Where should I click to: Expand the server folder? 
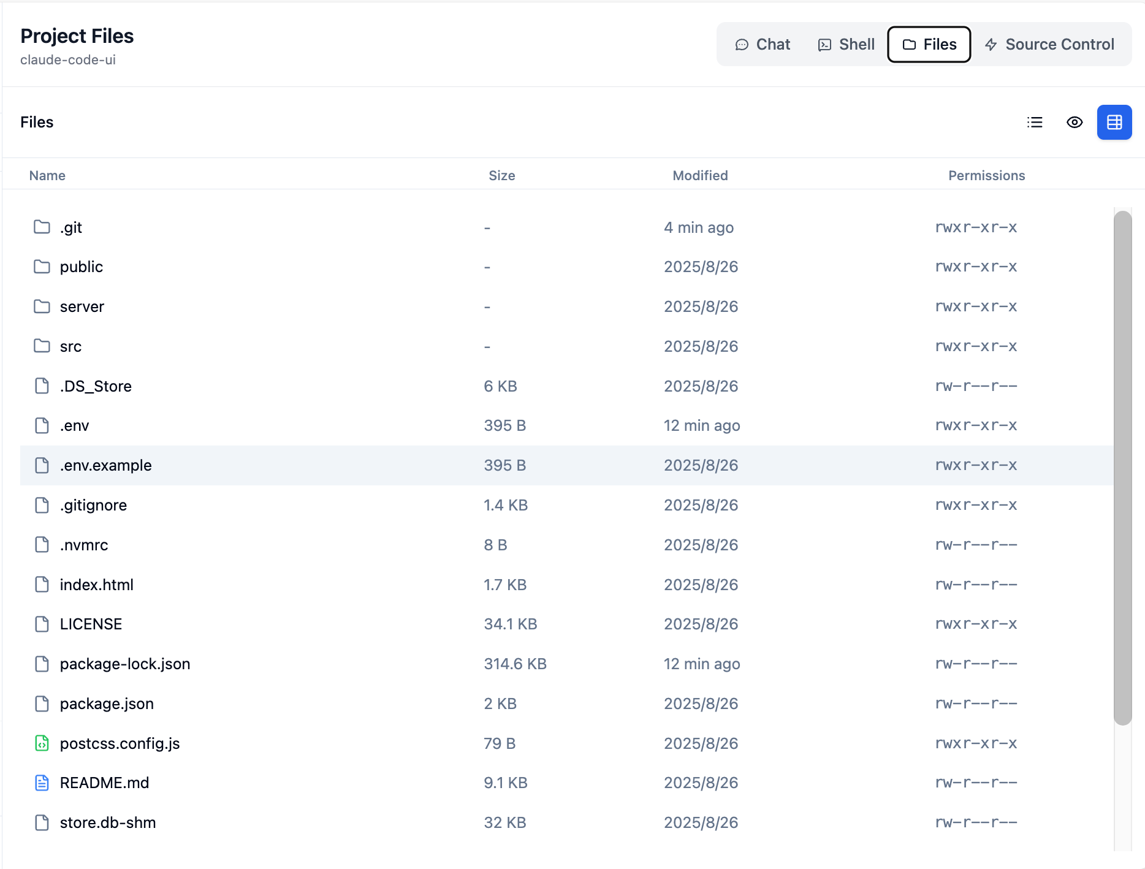[x=82, y=307]
